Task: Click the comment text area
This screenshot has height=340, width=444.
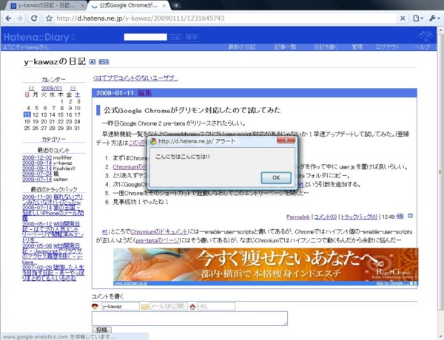Action: coord(189,319)
